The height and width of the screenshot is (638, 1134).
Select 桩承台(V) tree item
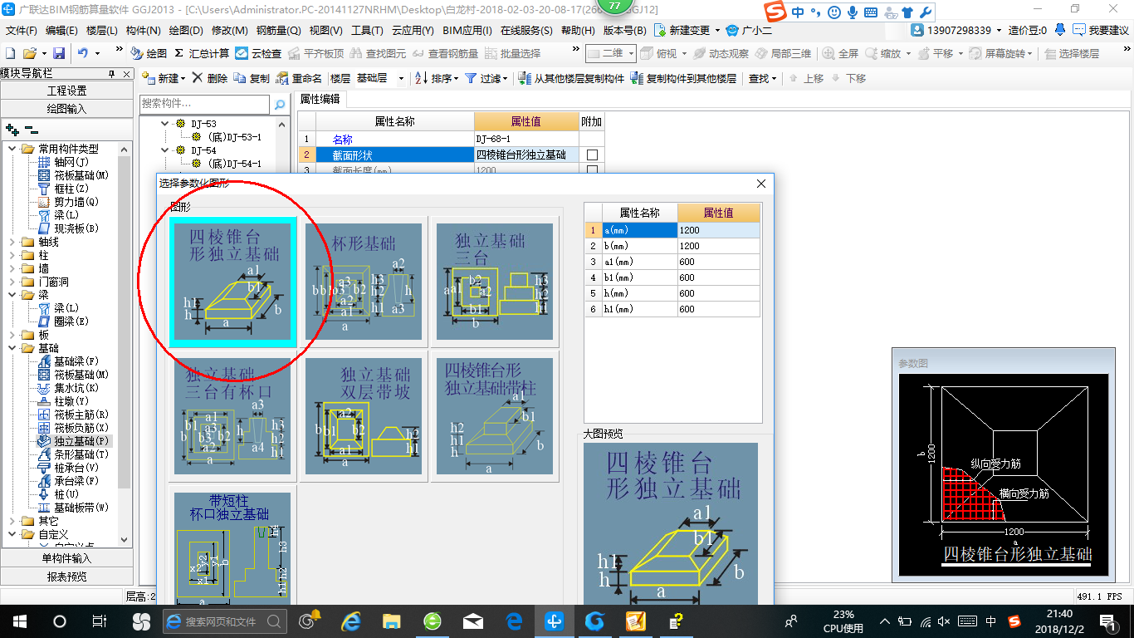69,468
